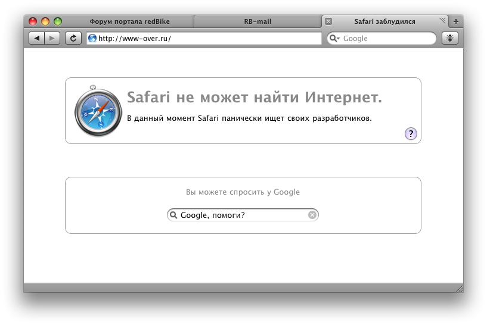
Task: Select the "Safari заблудился" tab
Action: coord(384,21)
